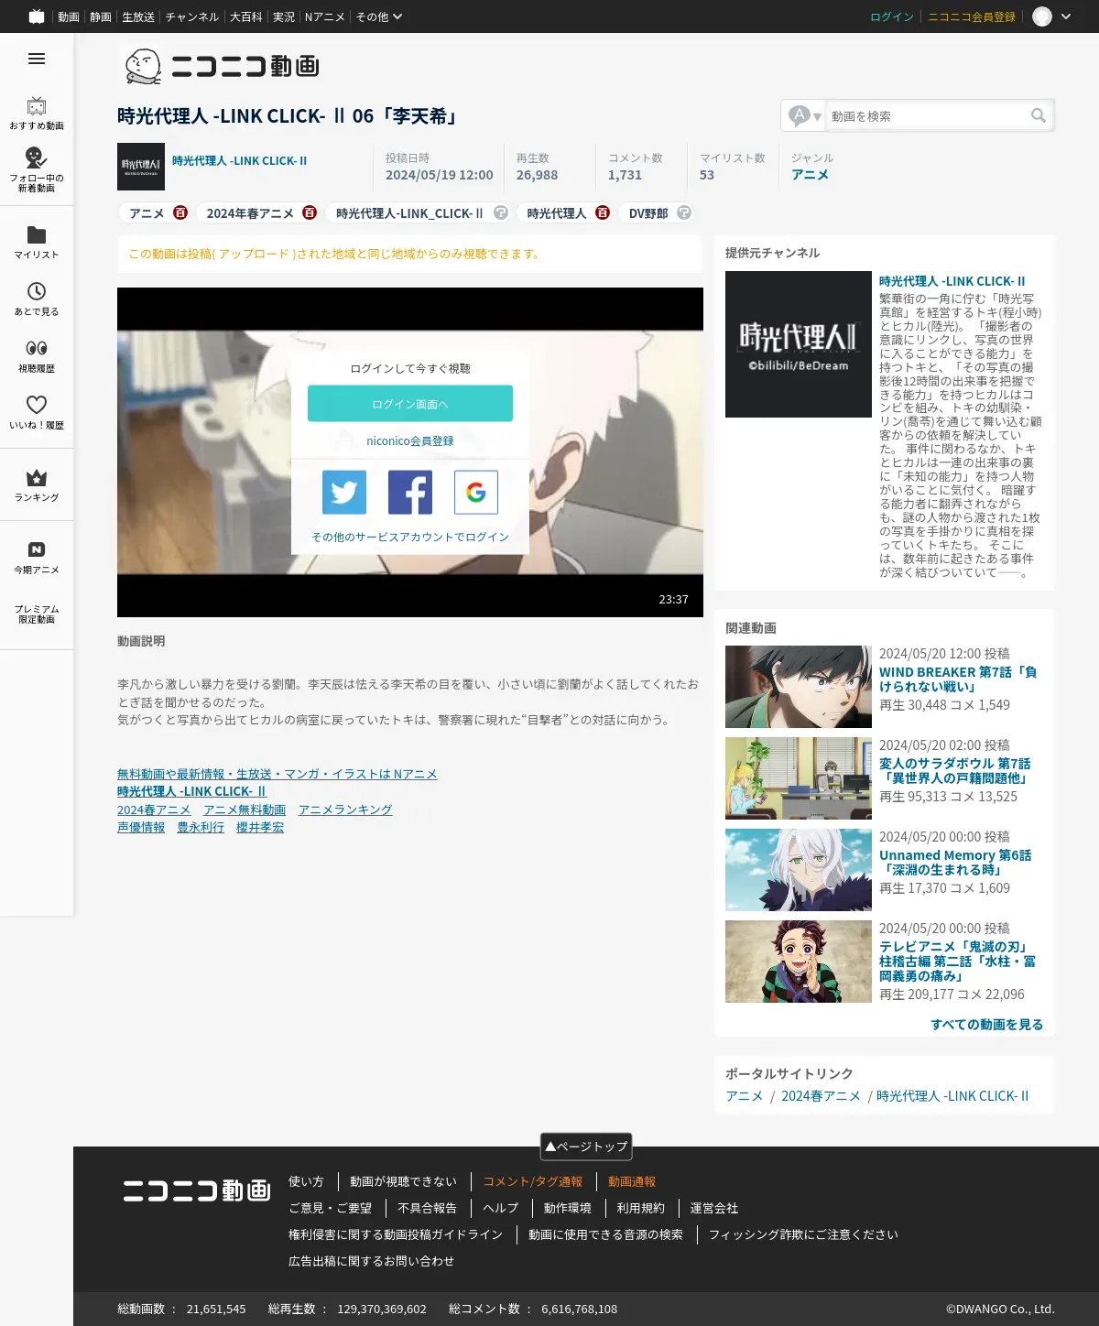Click the ログイン link at top
Viewport: 1099px width, 1326px height.
[892, 16]
